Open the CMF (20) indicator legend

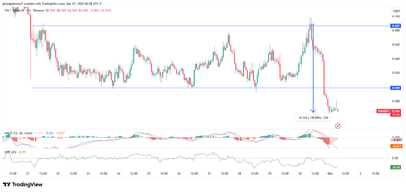pos(10,152)
